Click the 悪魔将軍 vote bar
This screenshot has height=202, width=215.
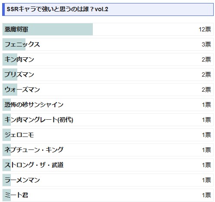tap(47, 29)
